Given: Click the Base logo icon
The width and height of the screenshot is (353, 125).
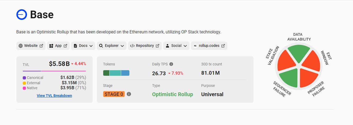Looking at the screenshot, I should pyautogui.click(x=22, y=15).
